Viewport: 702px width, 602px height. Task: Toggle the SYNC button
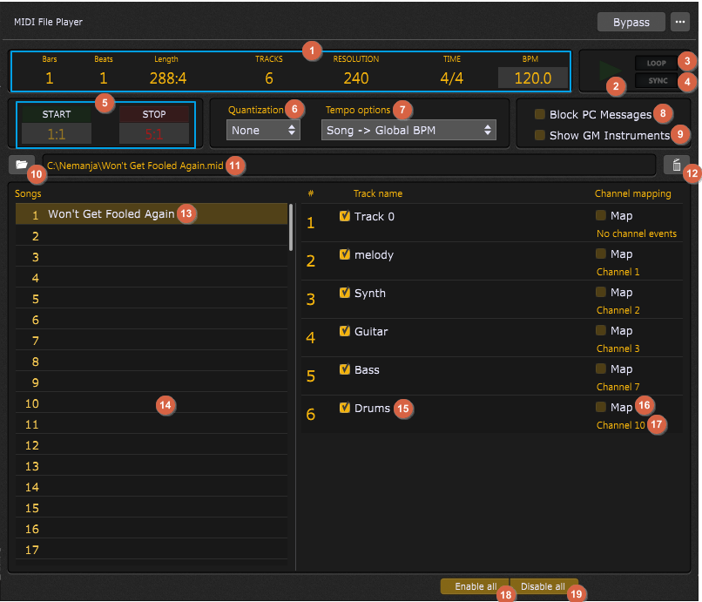[658, 81]
